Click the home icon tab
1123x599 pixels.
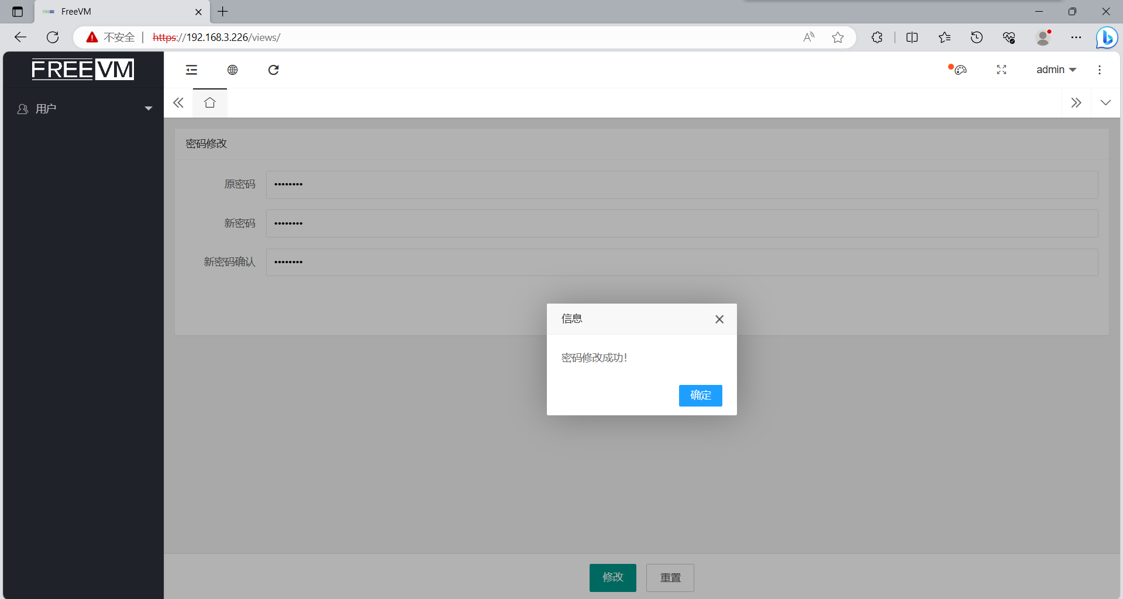[209, 102]
